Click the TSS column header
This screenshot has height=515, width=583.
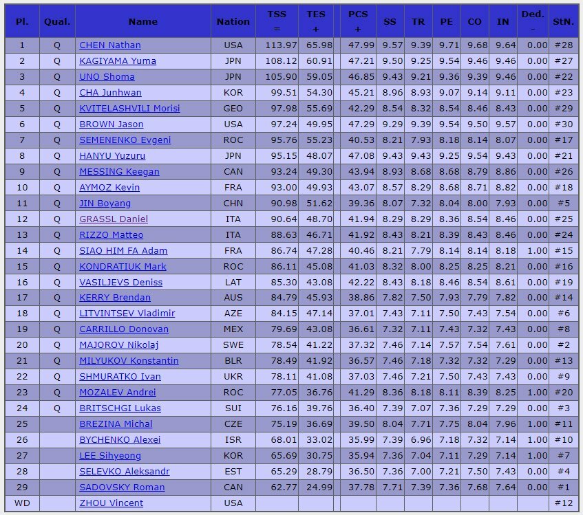coord(277,21)
